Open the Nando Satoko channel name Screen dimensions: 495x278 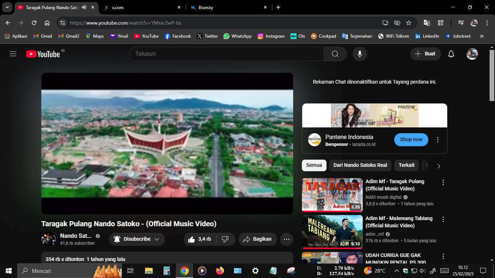(x=76, y=236)
